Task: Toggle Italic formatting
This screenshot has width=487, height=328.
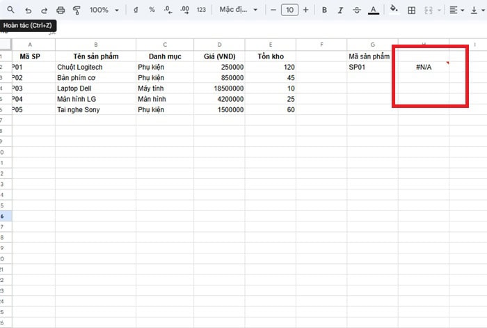Action: (340, 10)
